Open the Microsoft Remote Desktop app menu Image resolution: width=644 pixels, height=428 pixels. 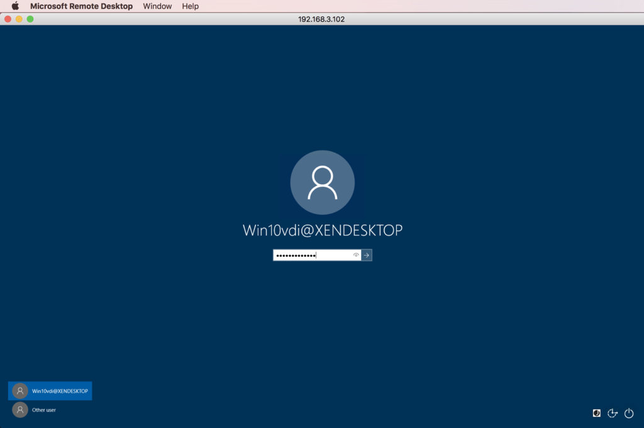[x=81, y=6]
